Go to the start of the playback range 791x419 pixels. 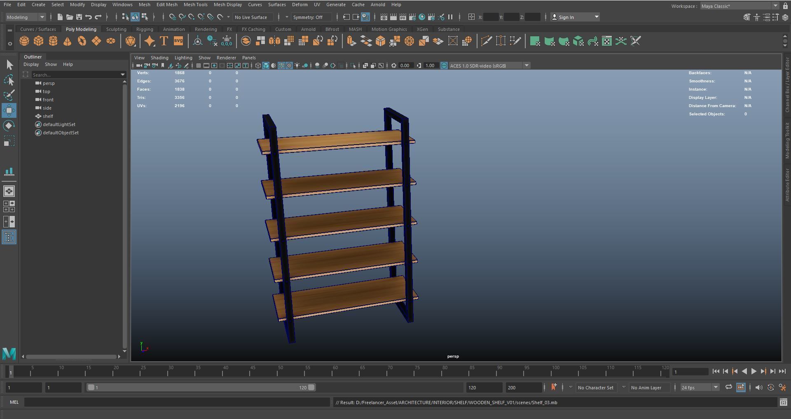(716, 371)
